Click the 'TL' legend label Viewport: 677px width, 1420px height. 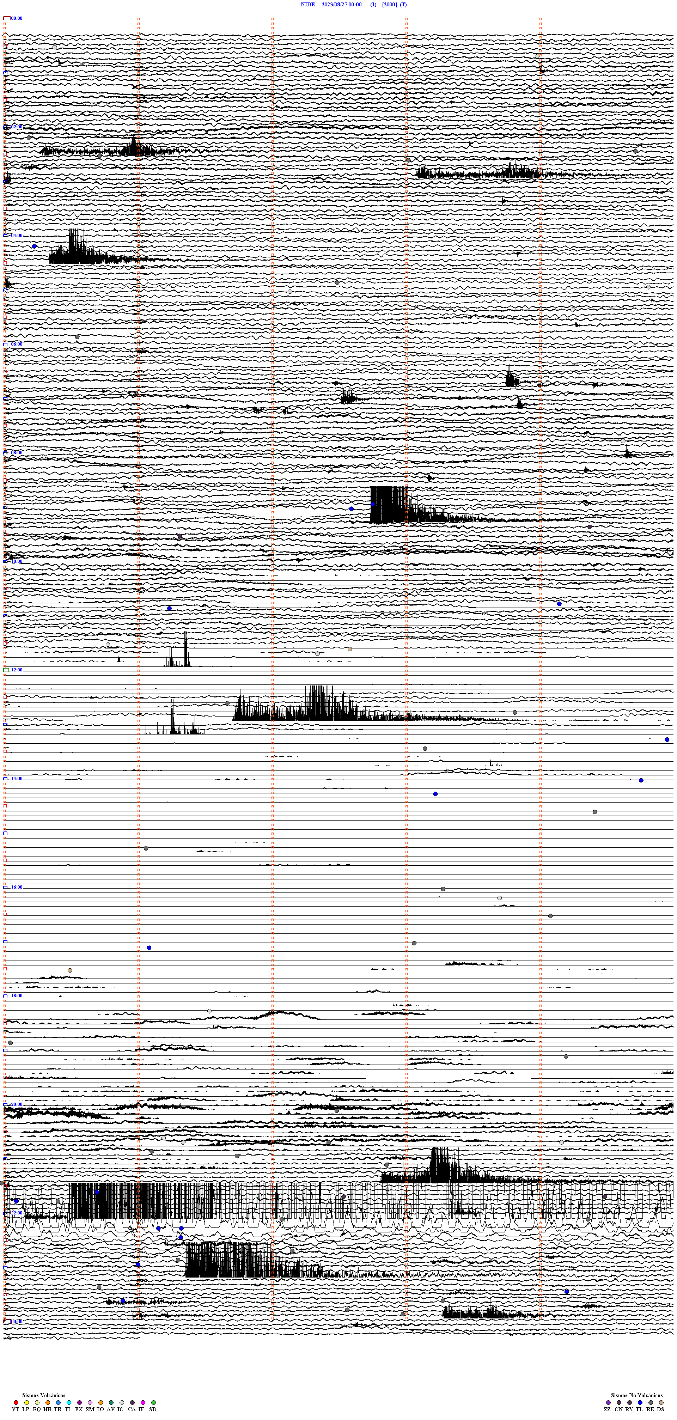[640, 1409]
